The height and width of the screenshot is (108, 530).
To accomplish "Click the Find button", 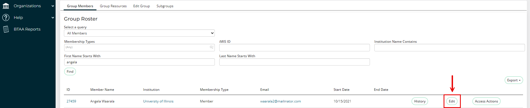I will (x=70, y=72).
